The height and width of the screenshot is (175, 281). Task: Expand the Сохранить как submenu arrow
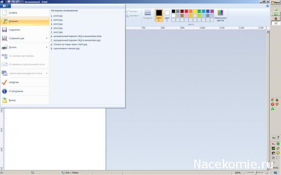tap(47, 38)
